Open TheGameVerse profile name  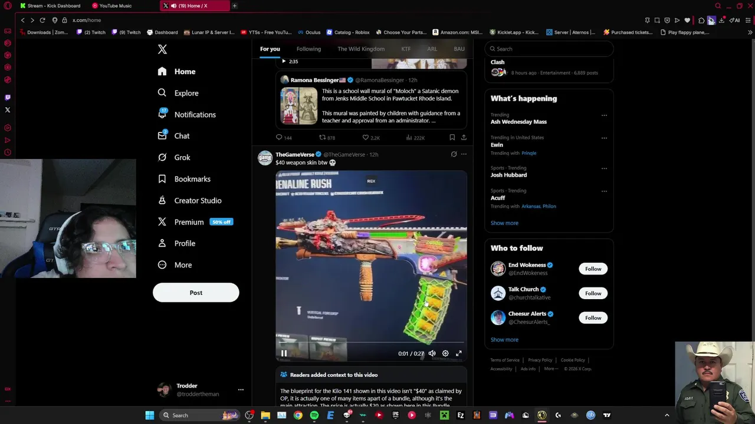point(295,154)
